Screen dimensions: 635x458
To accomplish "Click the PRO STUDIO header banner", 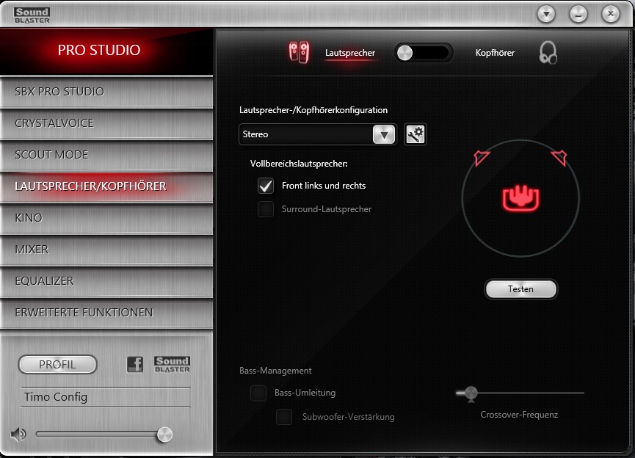I will (x=106, y=51).
